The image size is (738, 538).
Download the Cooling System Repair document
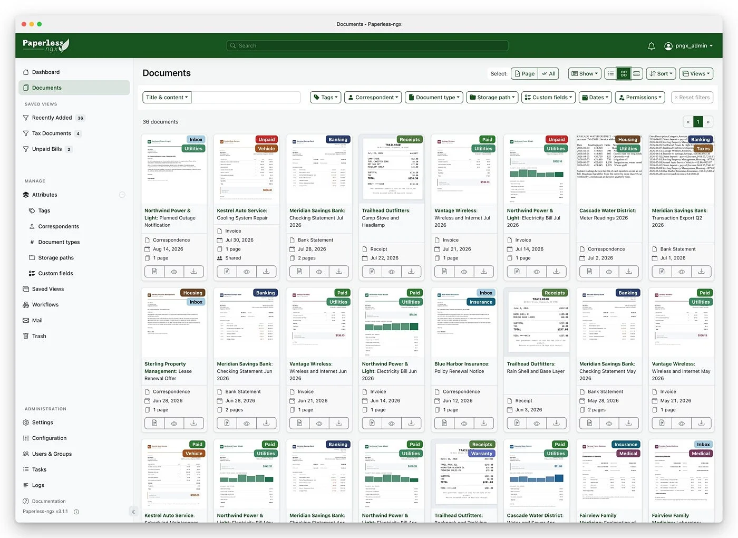click(266, 271)
